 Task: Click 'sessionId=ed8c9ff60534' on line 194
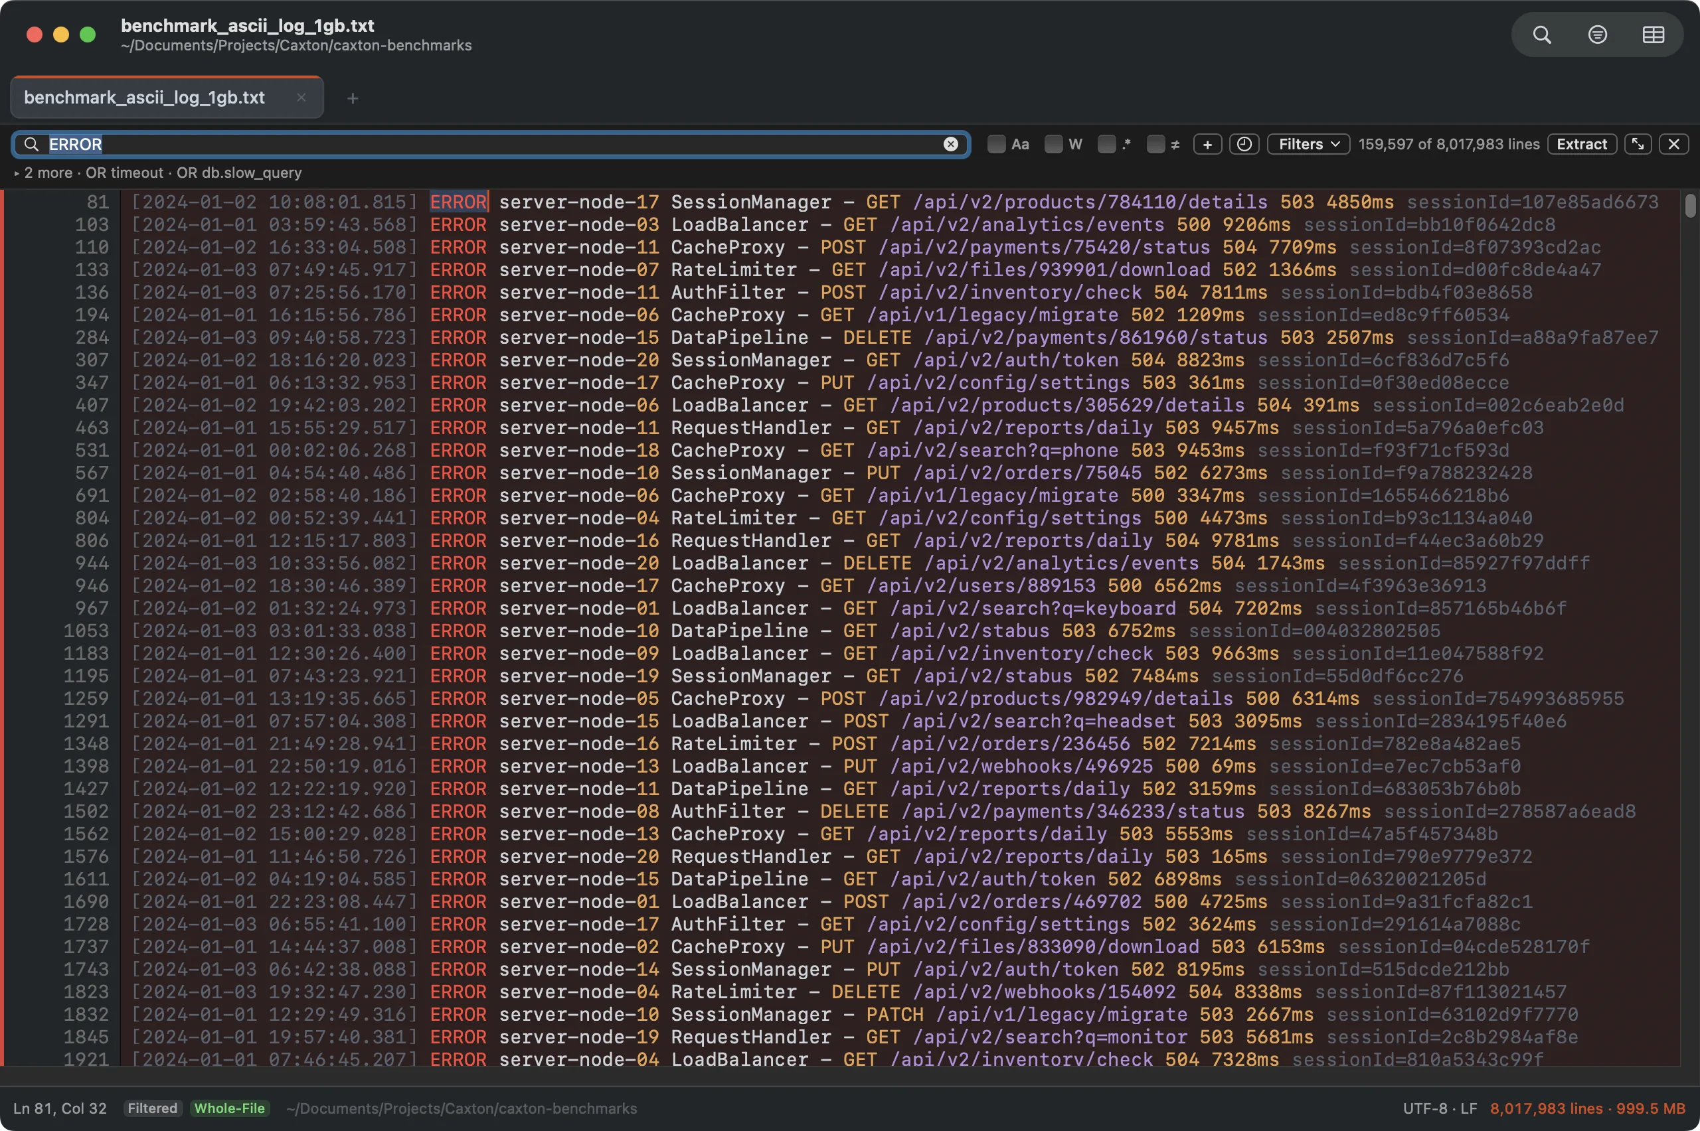(1383, 315)
